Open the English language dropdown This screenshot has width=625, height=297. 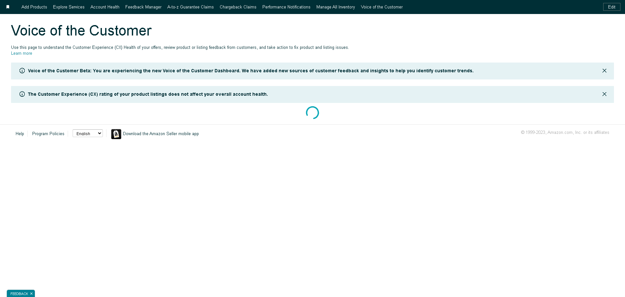(x=88, y=134)
